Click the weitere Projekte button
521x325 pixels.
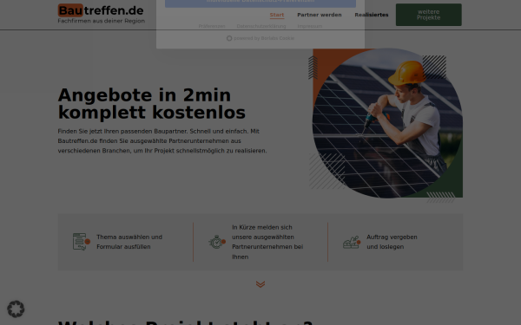pyautogui.click(x=428, y=15)
